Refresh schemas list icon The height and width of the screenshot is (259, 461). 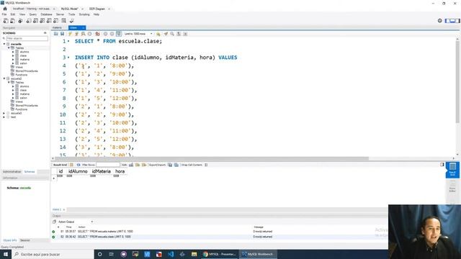coord(45,33)
